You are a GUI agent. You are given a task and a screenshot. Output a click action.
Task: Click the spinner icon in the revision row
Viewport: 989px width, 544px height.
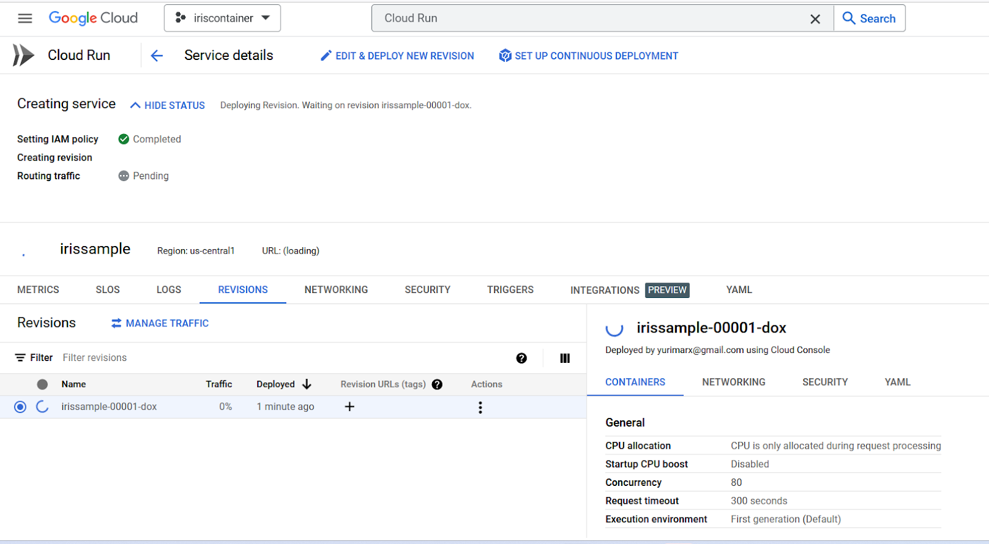tap(42, 407)
